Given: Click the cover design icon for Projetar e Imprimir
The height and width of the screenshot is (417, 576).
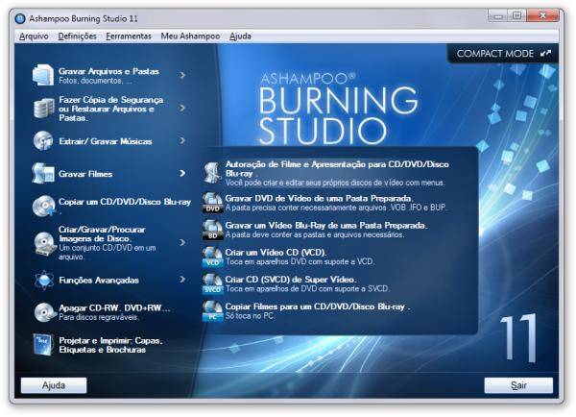Looking at the screenshot, I should click(x=43, y=345).
